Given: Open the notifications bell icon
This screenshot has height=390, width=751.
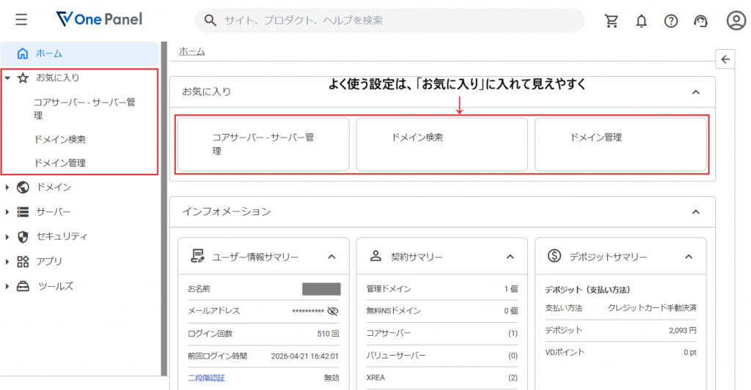Looking at the screenshot, I should [641, 20].
